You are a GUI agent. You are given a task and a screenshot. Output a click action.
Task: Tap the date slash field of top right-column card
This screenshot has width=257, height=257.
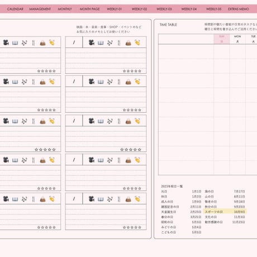(x=74, y=42)
